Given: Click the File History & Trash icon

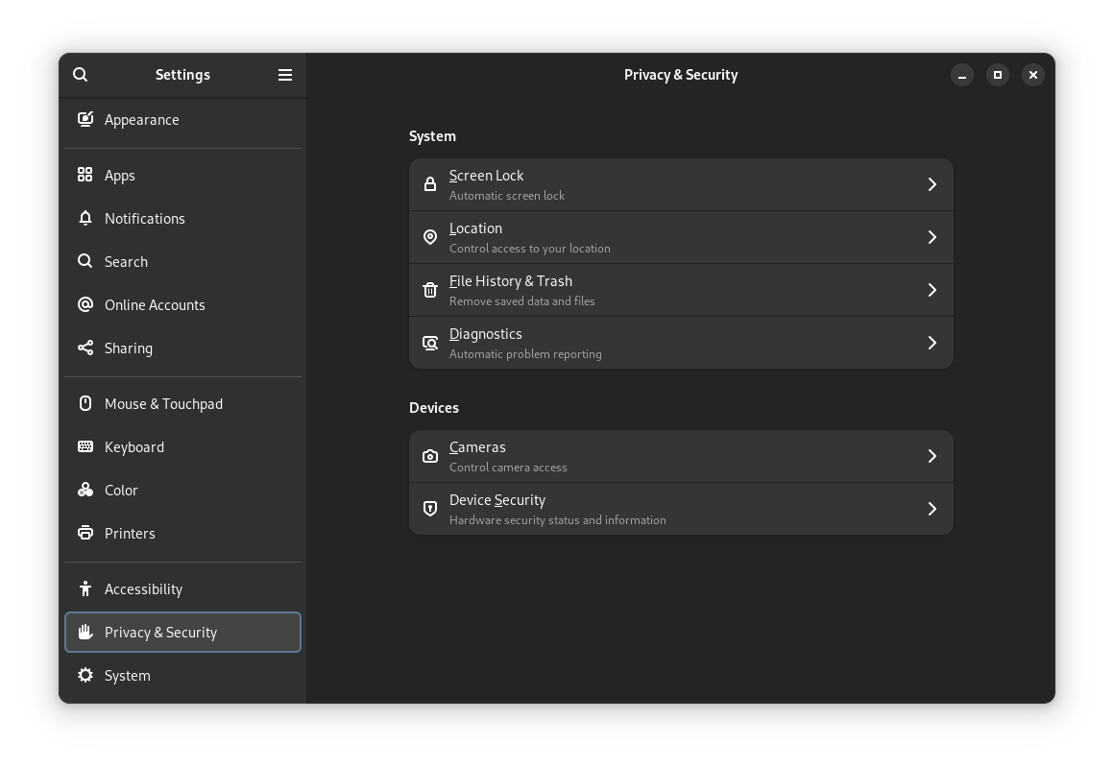Looking at the screenshot, I should tap(429, 289).
